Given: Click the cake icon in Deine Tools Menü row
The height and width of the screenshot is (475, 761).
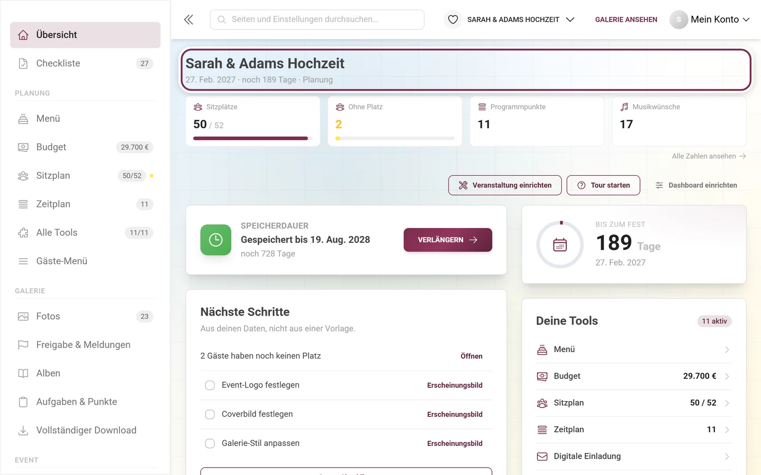Looking at the screenshot, I should pyautogui.click(x=542, y=349).
